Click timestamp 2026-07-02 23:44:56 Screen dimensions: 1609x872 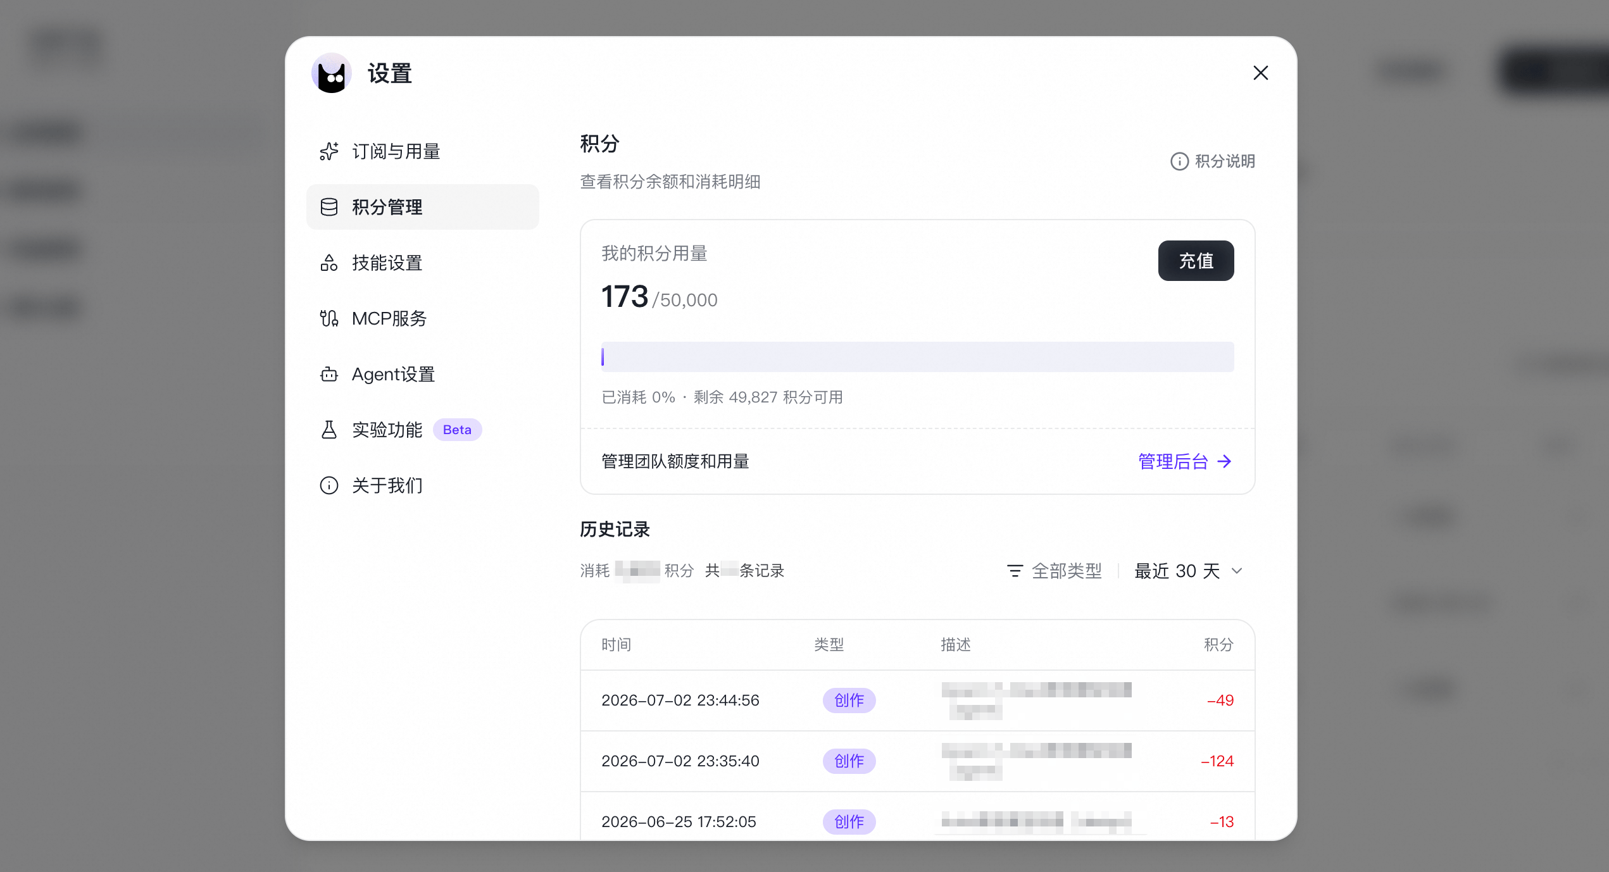click(x=680, y=701)
